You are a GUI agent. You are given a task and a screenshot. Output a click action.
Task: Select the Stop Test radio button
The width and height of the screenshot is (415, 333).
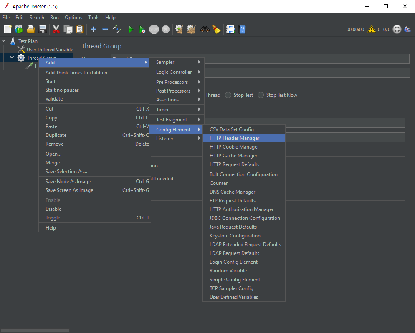click(x=228, y=95)
